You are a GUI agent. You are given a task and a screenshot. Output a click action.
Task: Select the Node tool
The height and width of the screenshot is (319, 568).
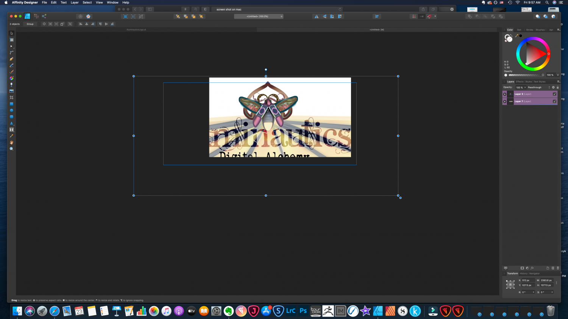click(11, 45)
